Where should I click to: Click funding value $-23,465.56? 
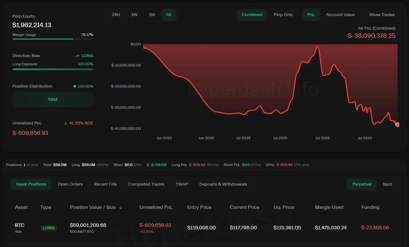pyautogui.click(x=375, y=228)
